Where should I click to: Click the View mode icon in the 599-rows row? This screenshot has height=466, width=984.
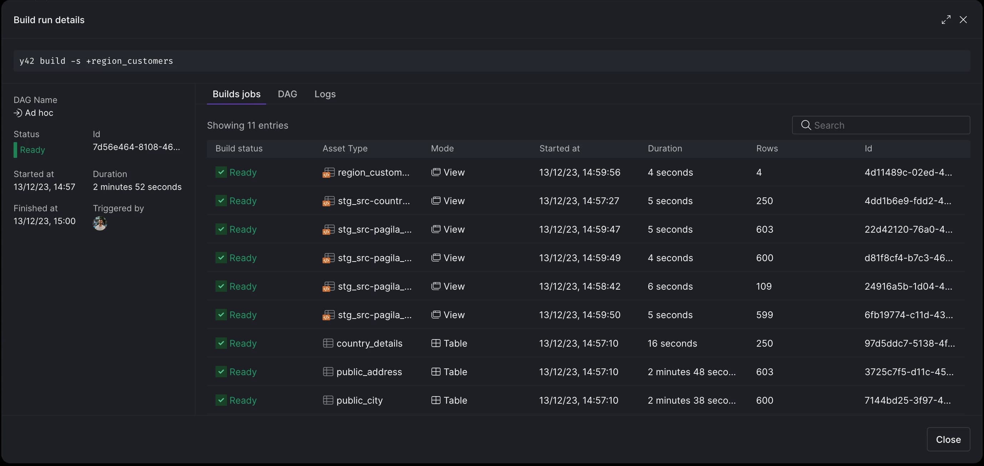click(436, 315)
